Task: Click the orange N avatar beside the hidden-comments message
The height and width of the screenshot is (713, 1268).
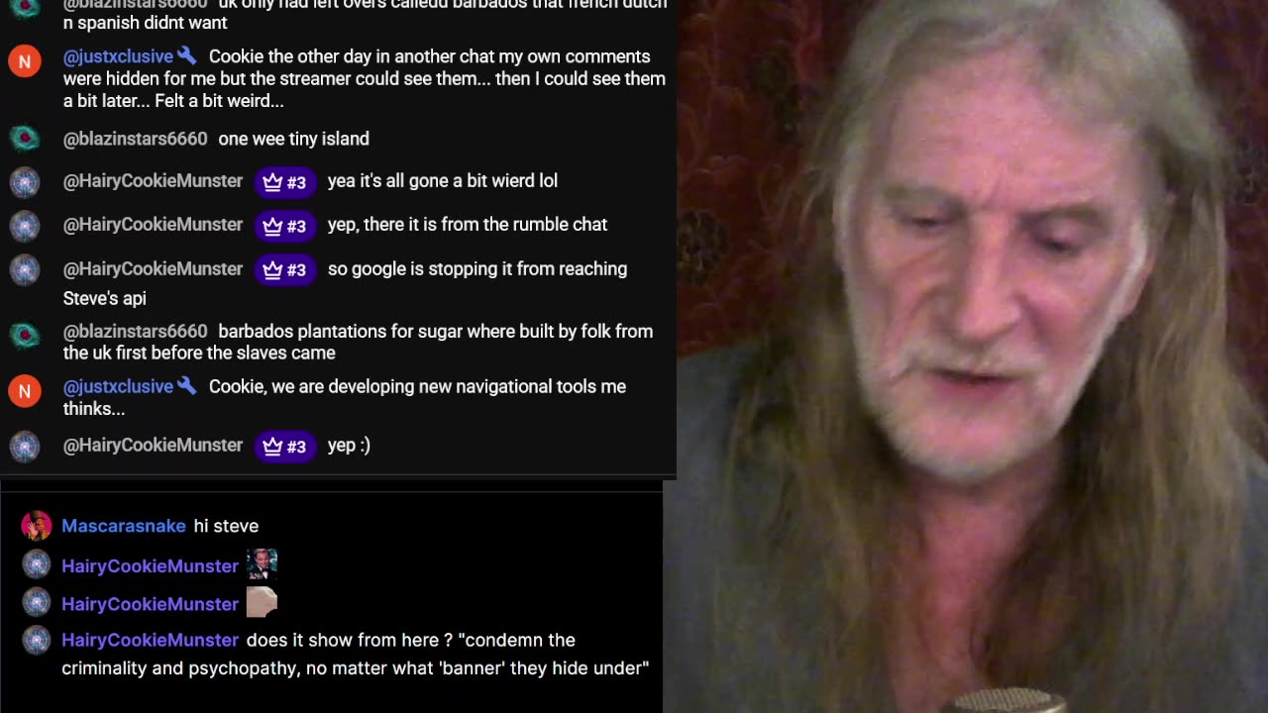Action: pos(25,61)
